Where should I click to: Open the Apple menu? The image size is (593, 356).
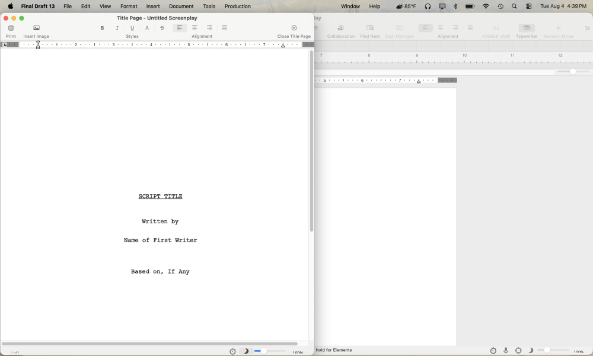tap(10, 6)
